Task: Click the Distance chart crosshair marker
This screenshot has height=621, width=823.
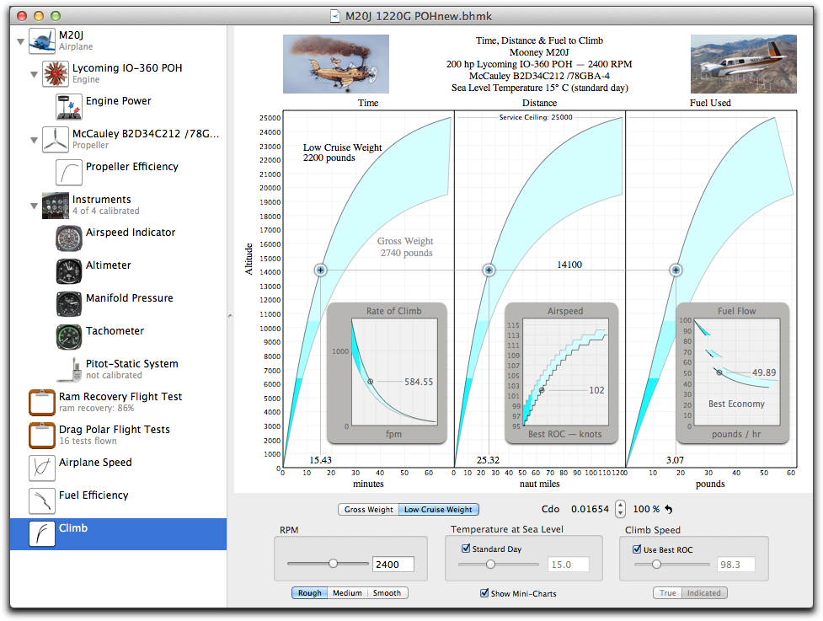Action: point(489,270)
